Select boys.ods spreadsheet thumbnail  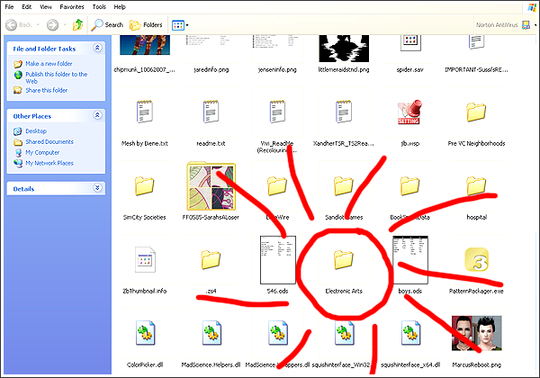point(410,260)
